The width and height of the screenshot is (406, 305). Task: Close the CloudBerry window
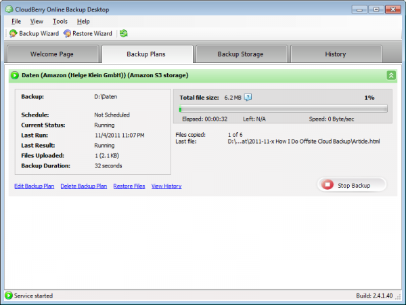pos(393,9)
